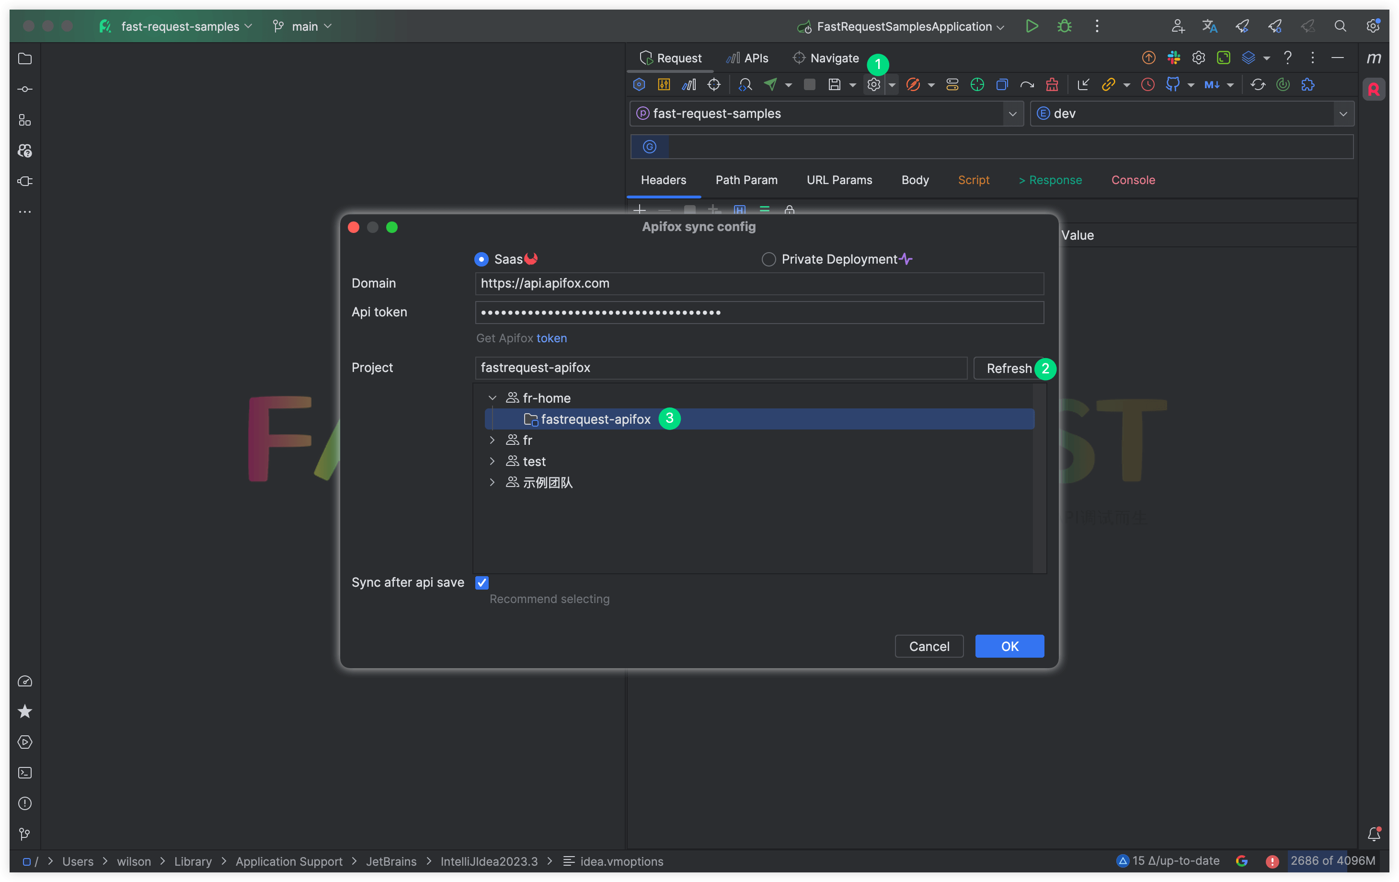Start debugging with the bug icon
Image resolution: width=1399 pixels, height=882 pixels.
coord(1064,26)
